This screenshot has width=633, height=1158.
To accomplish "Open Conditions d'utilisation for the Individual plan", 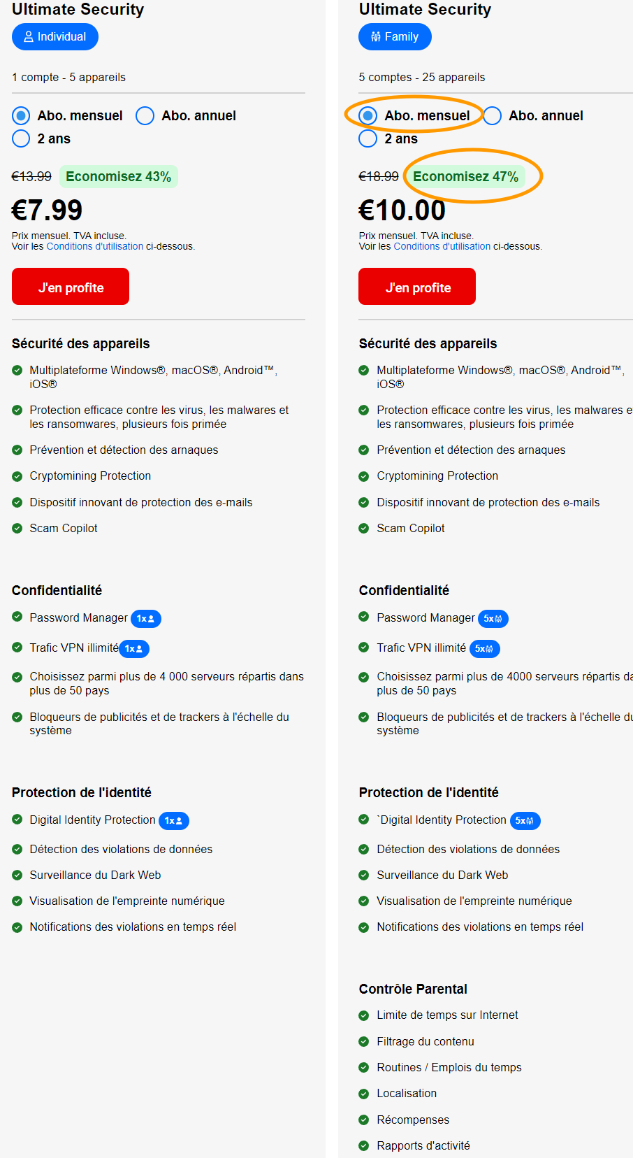I will click(94, 246).
